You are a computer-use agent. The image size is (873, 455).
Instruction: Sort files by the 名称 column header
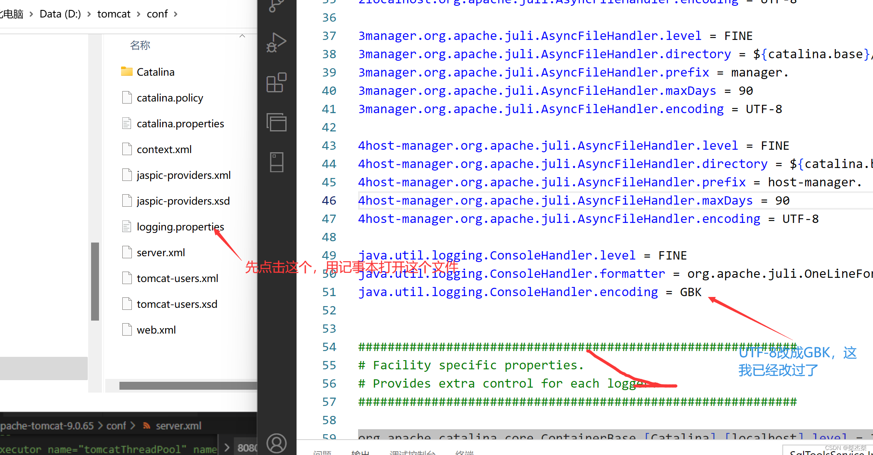click(x=140, y=45)
